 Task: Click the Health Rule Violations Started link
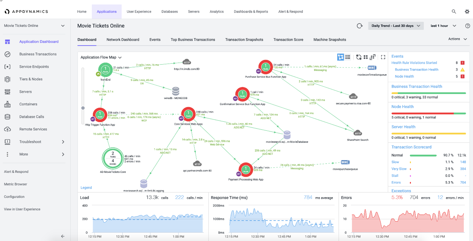[414, 63]
